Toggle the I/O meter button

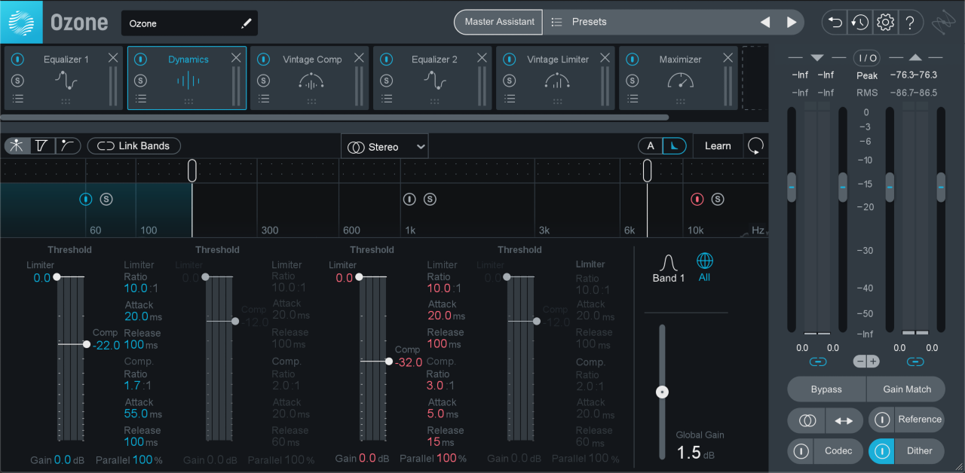click(x=866, y=58)
